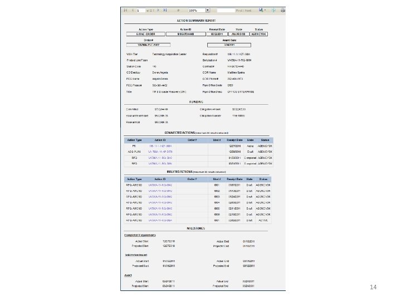Open the RFQ-AMEND link for Mod 0006

(x=160, y=215)
